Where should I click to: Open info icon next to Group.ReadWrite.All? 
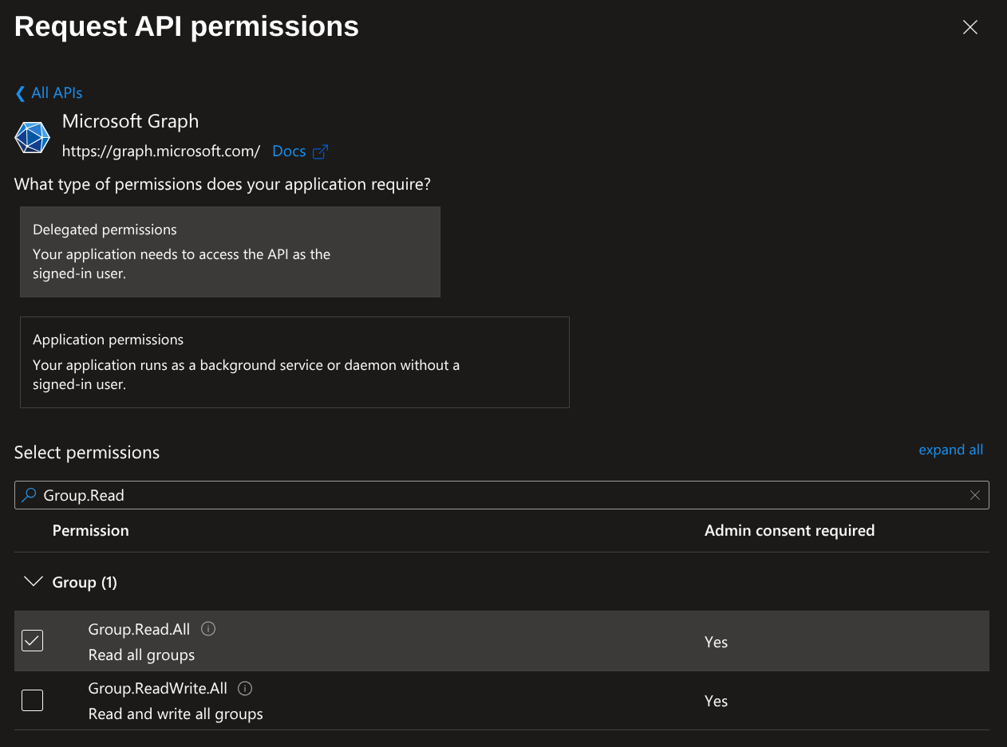(x=246, y=688)
